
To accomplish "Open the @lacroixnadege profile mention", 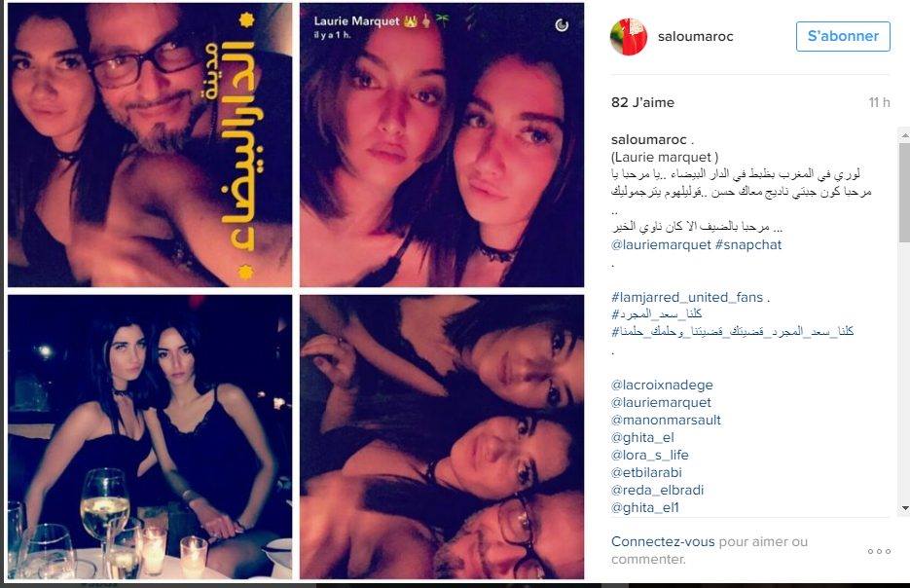I will pyautogui.click(x=662, y=385).
